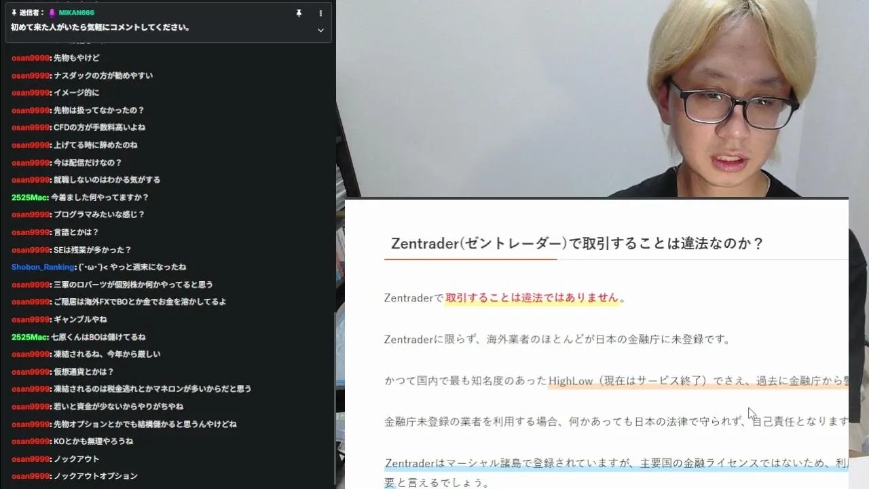Select message 三軍のロバーツが個別株か何かやってると思う
This screenshot has height=489, width=869.
134,285
